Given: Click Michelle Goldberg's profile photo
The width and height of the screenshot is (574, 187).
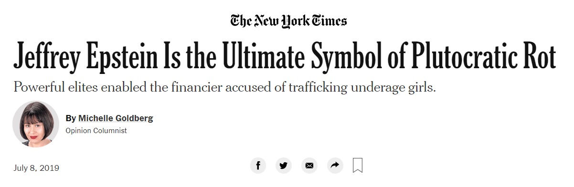Looking at the screenshot, I should (36, 124).
